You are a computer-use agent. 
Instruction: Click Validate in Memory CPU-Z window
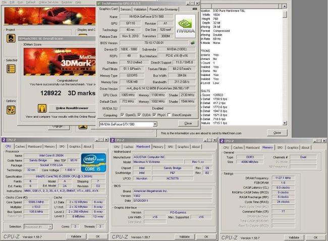[x=294, y=237]
